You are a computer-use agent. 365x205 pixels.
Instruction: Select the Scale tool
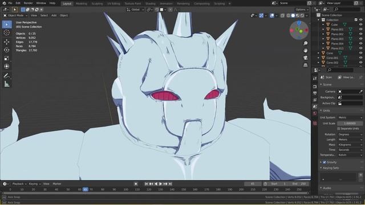(7, 58)
